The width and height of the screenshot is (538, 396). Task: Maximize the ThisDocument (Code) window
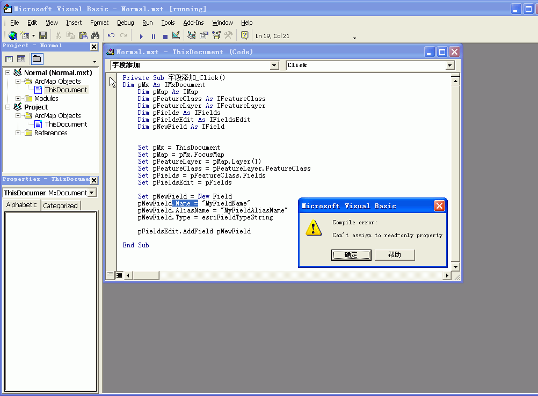click(x=442, y=52)
